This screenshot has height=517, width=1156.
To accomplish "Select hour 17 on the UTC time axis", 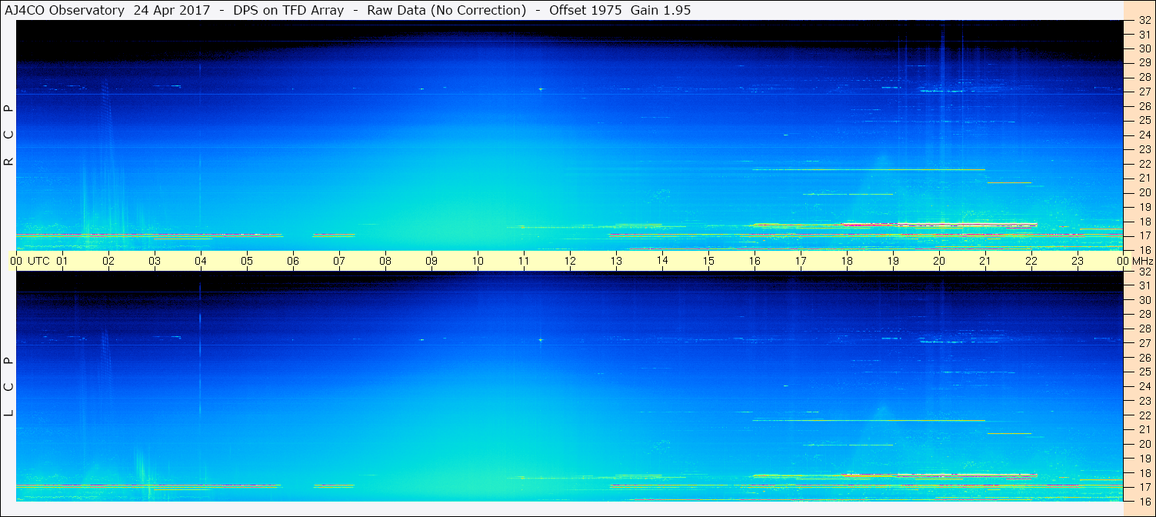I will click(801, 261).
